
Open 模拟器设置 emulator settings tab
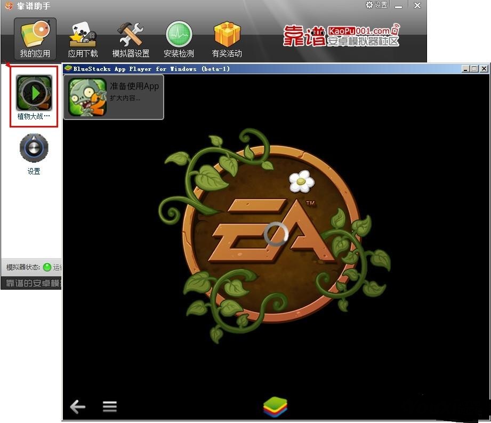pyautogui.click(x=131, y=39)
